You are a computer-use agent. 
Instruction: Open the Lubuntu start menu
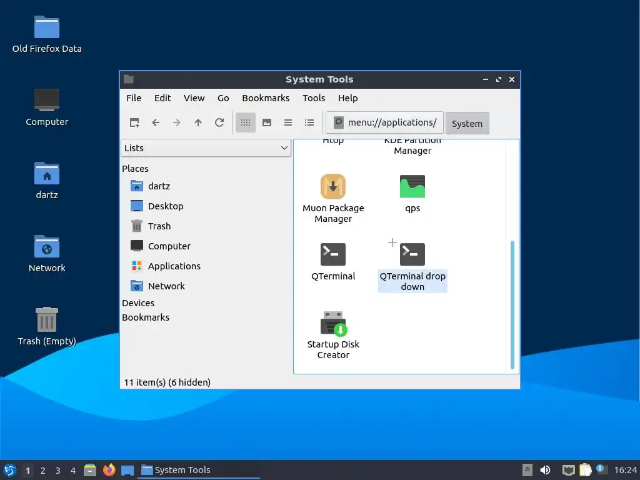(10, 470)
